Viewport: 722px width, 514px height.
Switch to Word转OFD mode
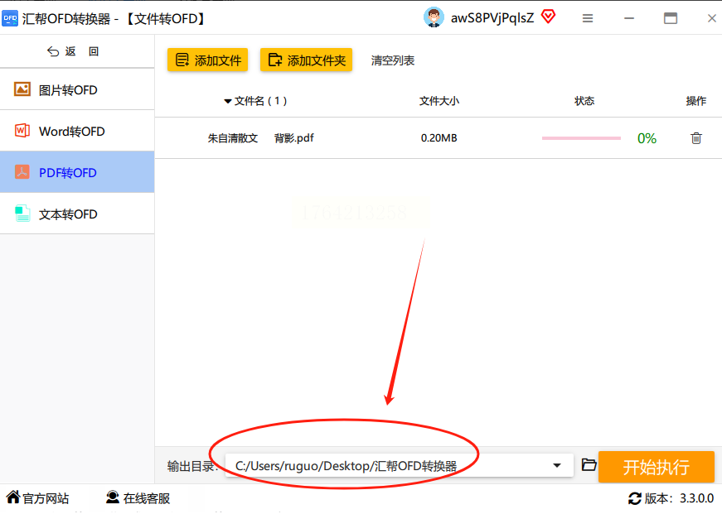tap(77, 131)
